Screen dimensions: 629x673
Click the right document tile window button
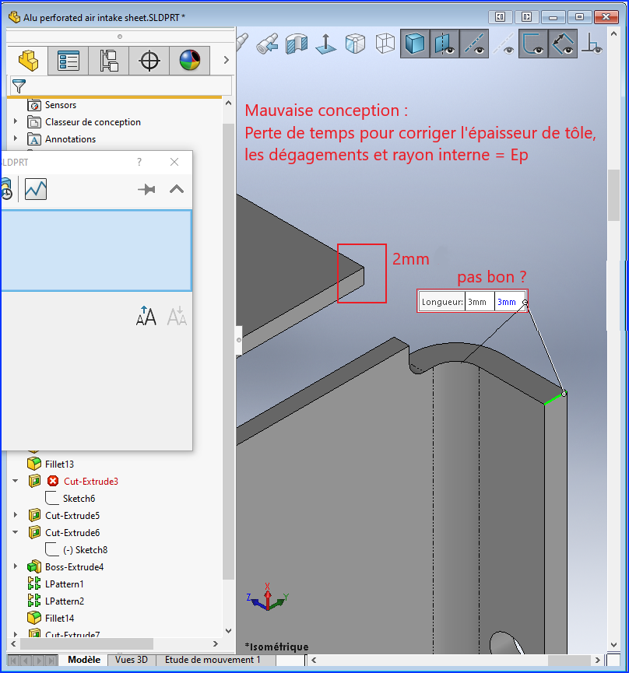click(x=526, y=17)
